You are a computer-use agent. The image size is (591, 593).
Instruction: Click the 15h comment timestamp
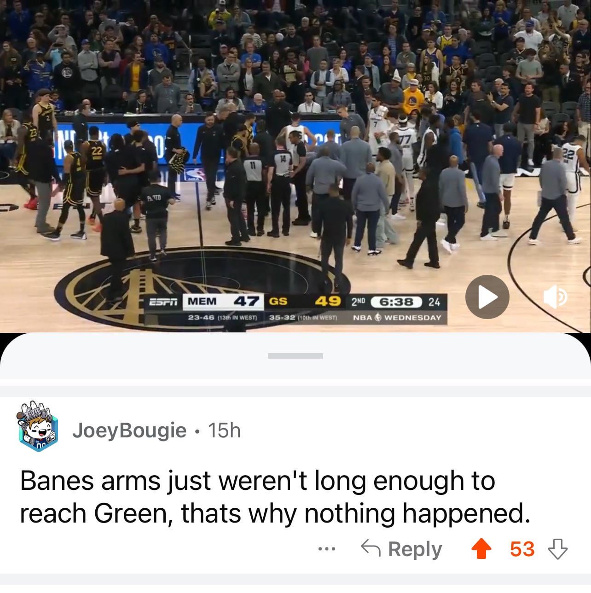click(x=224, y=430)
